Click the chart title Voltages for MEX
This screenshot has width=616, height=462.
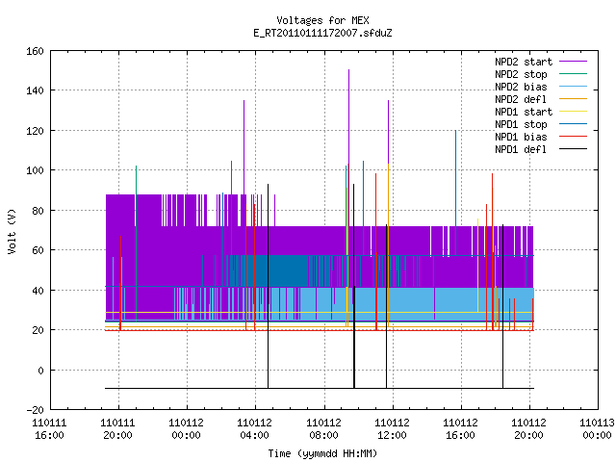tap(322, 20)
